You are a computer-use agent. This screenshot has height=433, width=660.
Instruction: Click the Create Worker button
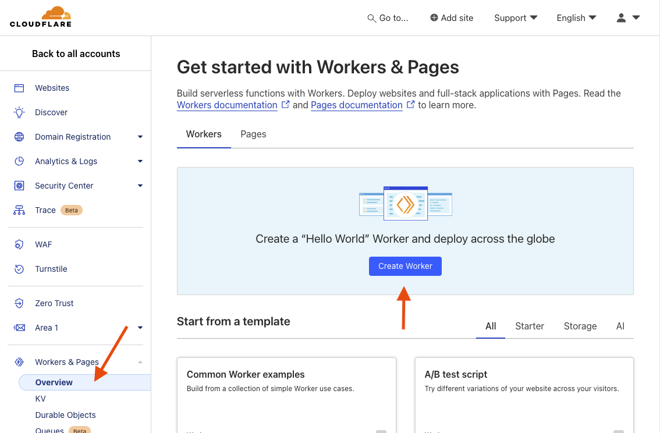405,266
